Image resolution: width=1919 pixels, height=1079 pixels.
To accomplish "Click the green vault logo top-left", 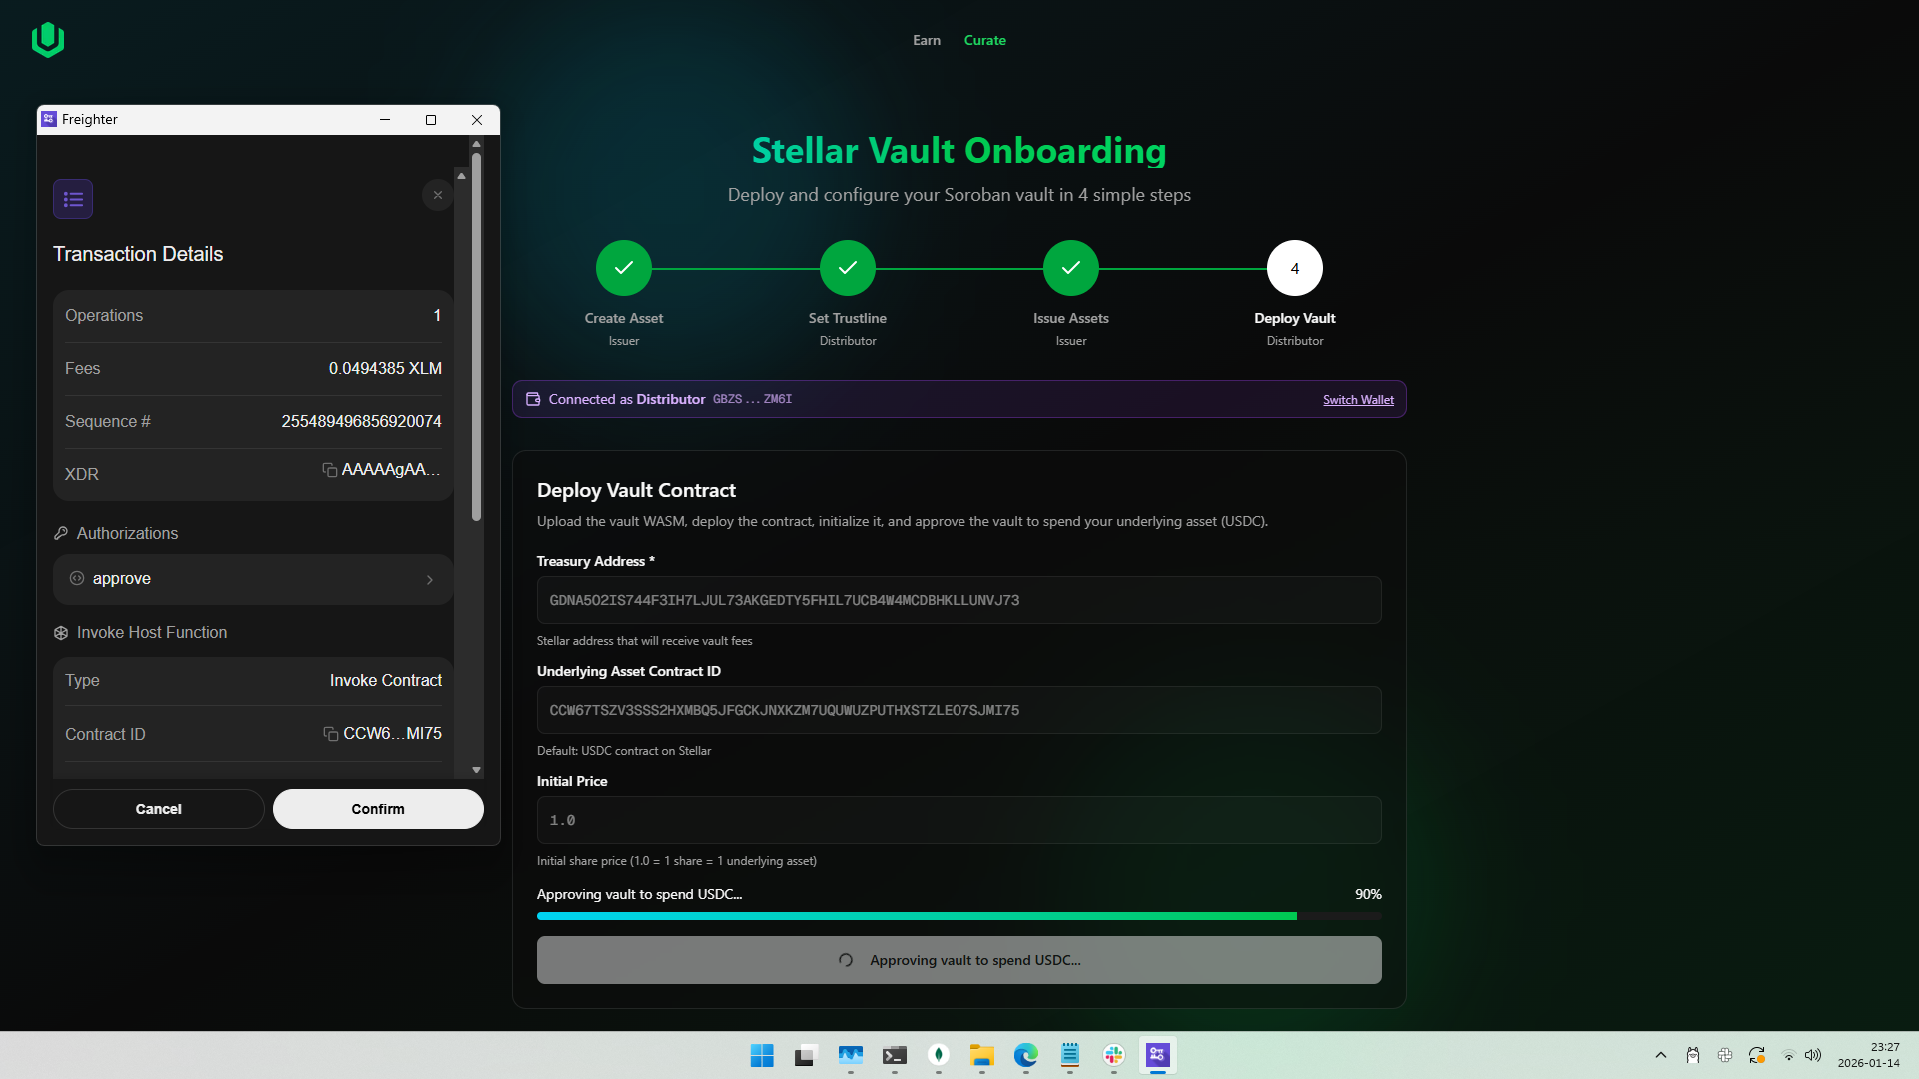I will [x=48, y=40].
